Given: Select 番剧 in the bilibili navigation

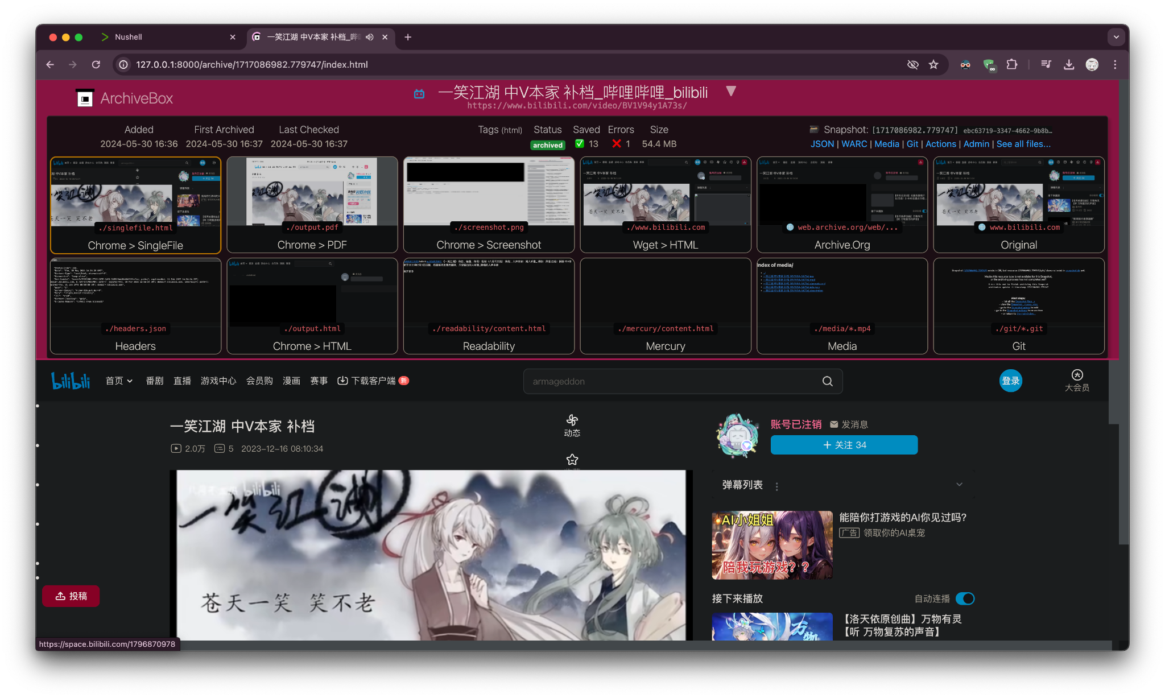Looking at the screenshot, I should coord(154,381).
